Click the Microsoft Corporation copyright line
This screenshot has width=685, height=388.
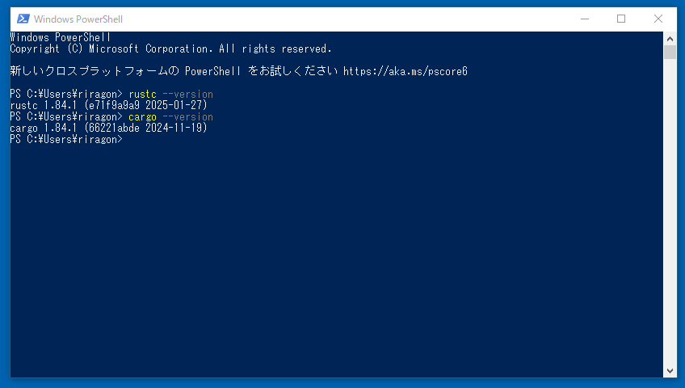(170, 48)
